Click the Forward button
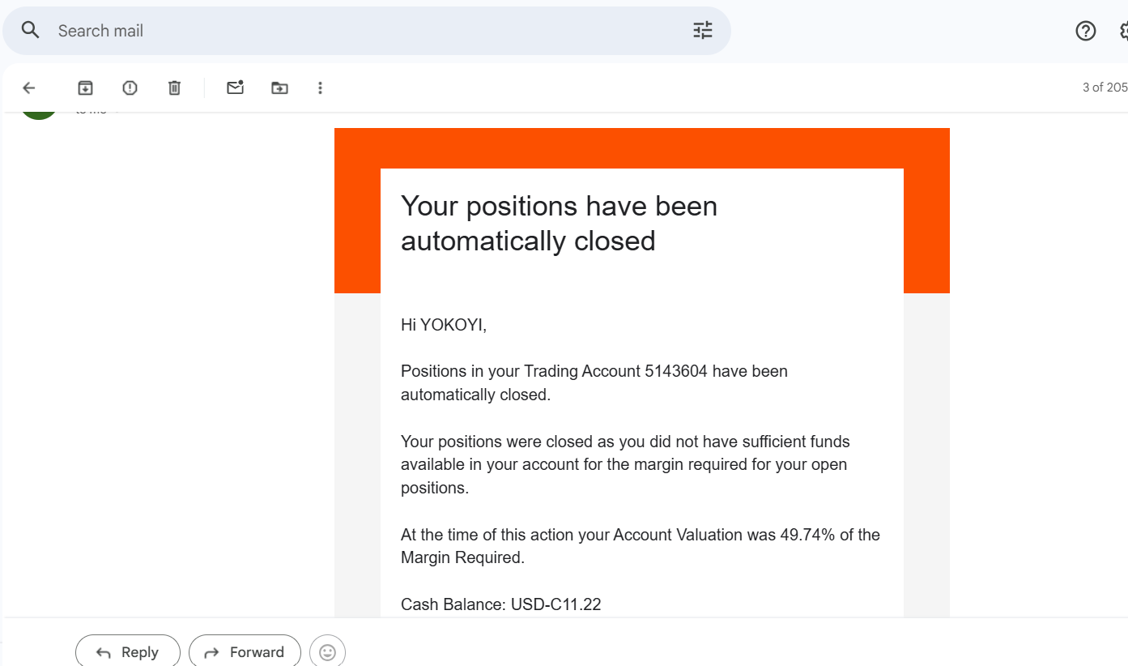Image resolution: width=1128 pixels, height=666 pixels. coord(245,652)
